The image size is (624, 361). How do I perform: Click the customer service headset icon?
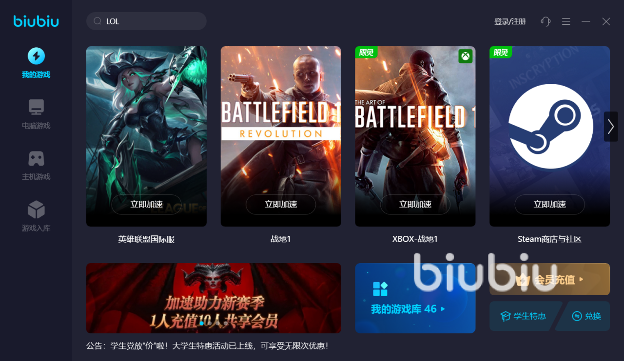click(x=546, y=21)
